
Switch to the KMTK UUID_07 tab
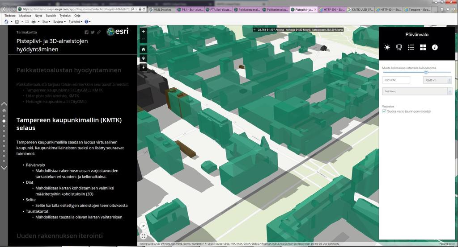[360, 10]
